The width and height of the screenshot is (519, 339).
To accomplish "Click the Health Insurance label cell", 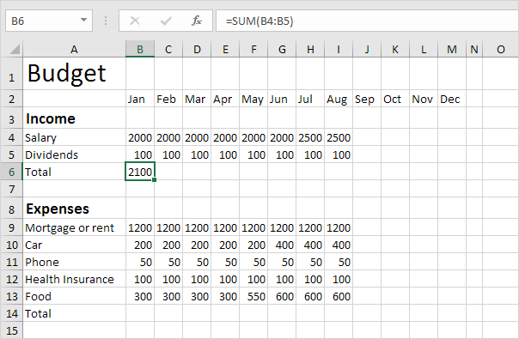I will tap(74, 279).
